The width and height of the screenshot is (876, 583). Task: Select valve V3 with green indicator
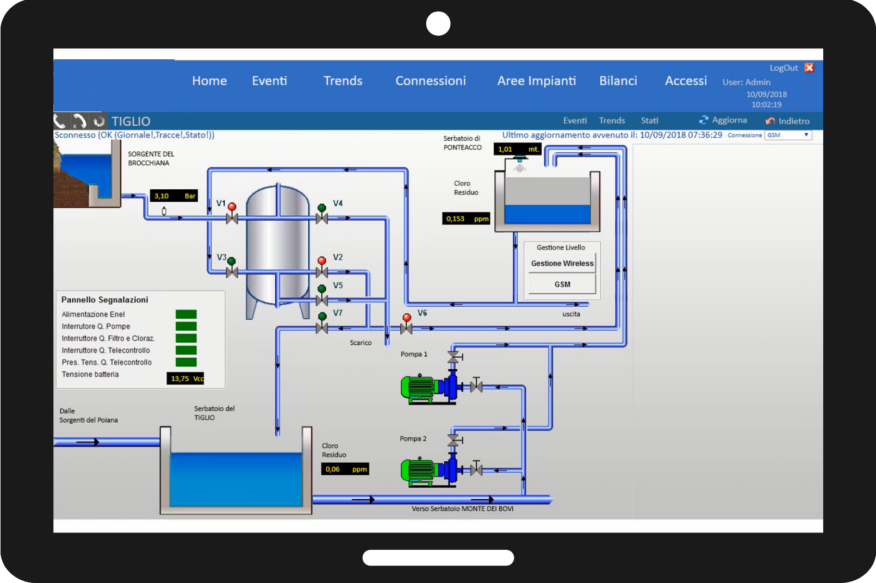[232, 268]
